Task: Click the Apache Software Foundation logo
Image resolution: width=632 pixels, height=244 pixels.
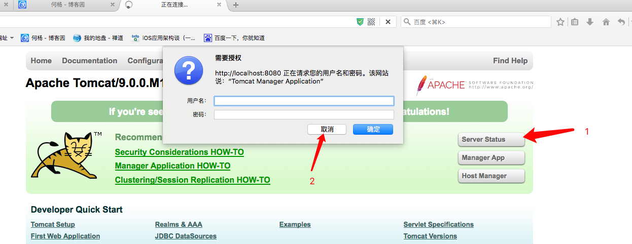Action: [x=475, y=85]
